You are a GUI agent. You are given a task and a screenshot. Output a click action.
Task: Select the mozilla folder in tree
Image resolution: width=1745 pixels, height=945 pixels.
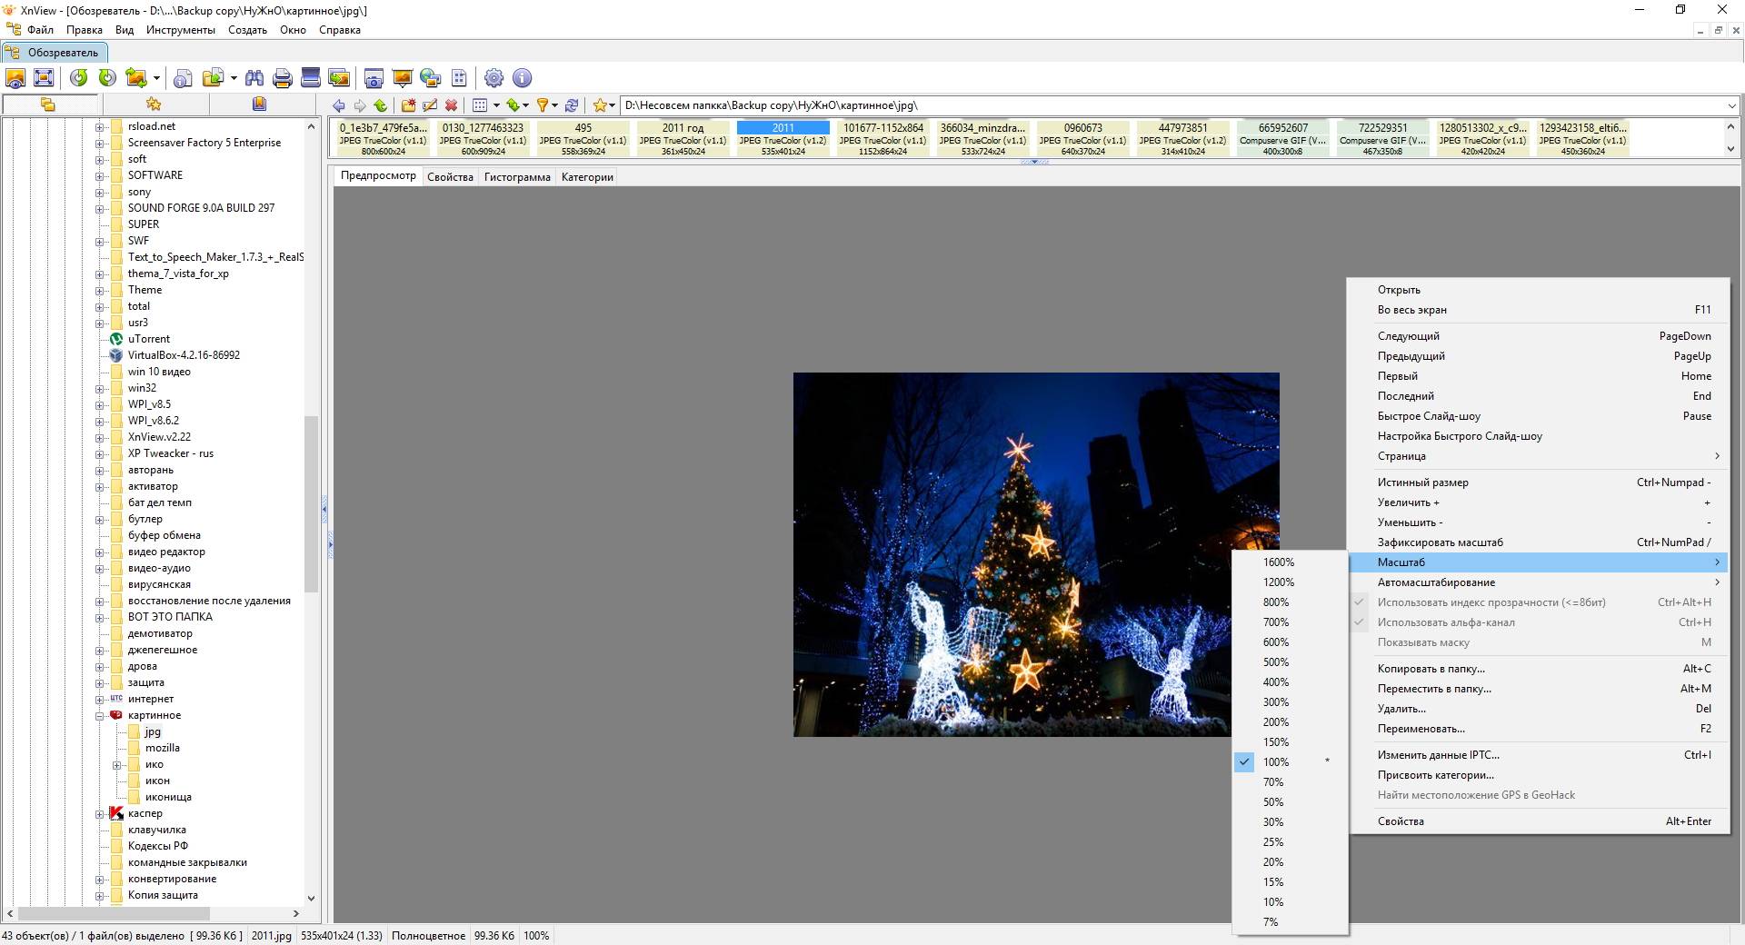163,748
